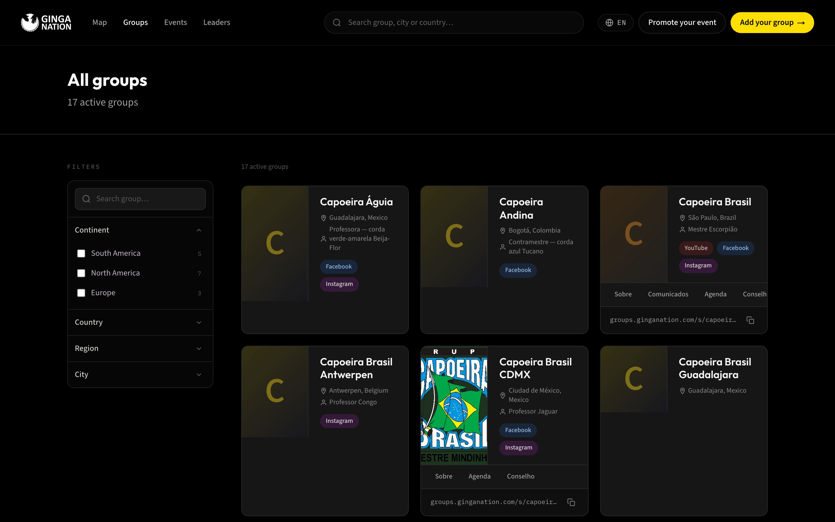Click location pin icon beside São Paulo, Brazil
The width and height of the screenshot is (835, 522).
point(682,218)
